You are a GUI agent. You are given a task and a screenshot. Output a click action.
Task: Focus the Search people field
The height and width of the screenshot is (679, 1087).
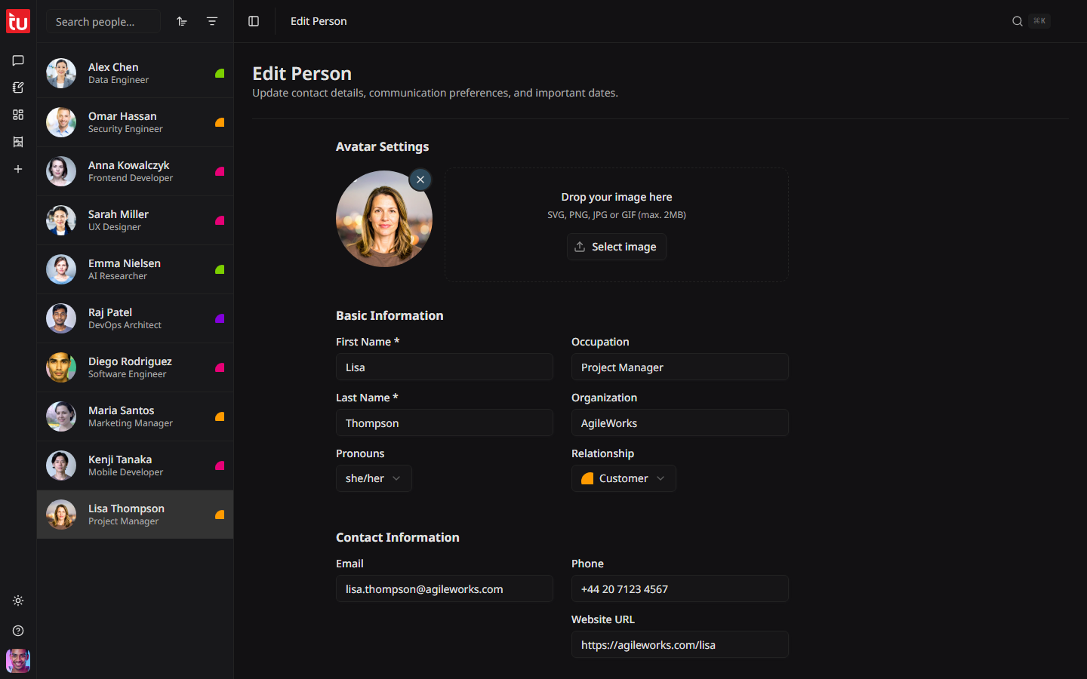(x=103, y=21)
